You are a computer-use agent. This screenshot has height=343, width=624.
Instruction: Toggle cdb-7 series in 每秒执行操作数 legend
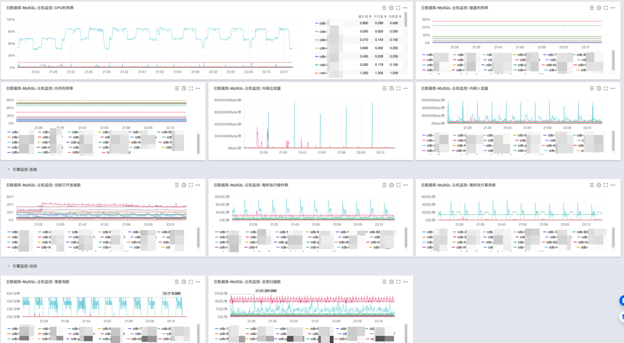click(342, 232)
